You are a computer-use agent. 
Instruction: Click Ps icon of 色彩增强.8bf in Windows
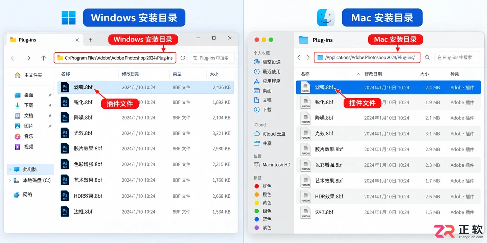click(x=65, y=164)
